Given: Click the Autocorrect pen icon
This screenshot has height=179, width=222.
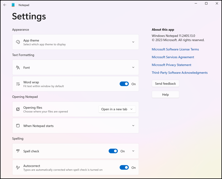Looking at the screenshot, I should tap(18, 167).
